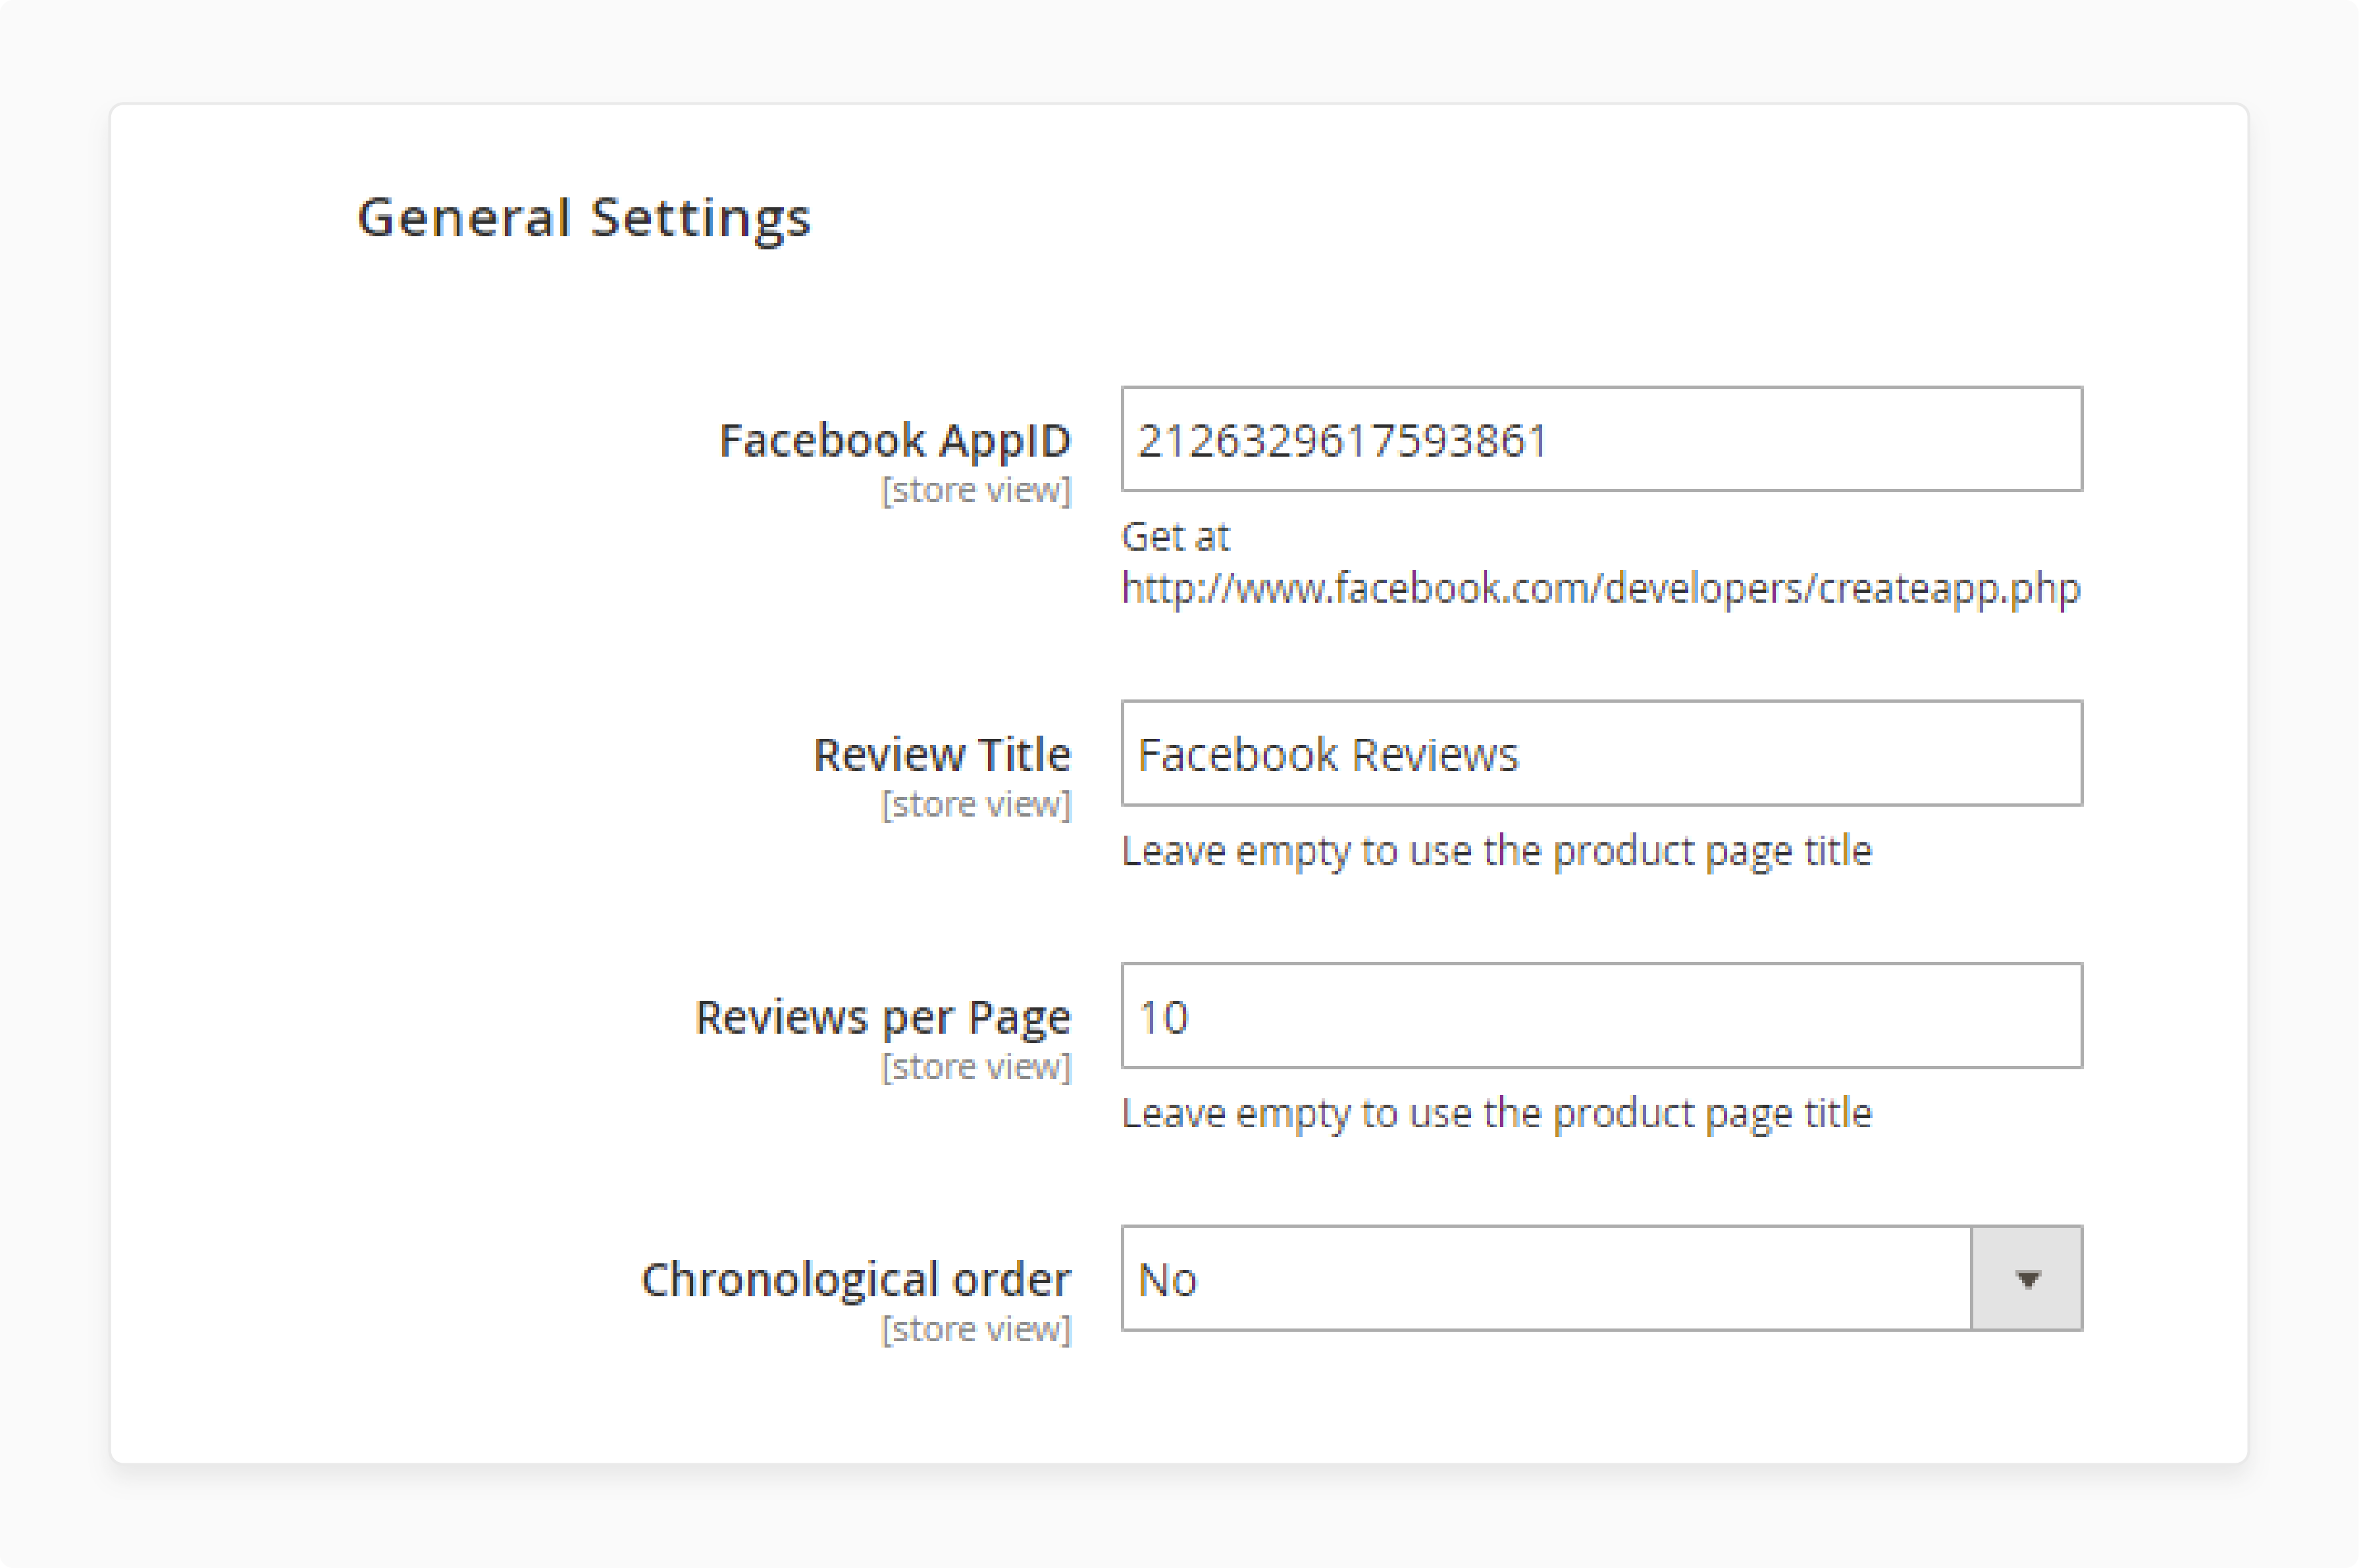Open the facebook.com developers createapp.php link

[x=1600, y=588]
